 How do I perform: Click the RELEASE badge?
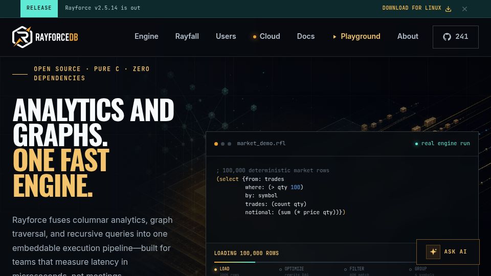coord(39,9)
